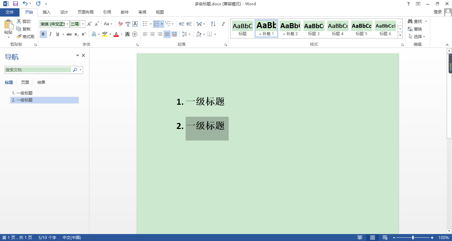452x241 pixels.
Task: Click the search magnifier in navigation pane
Action: click(75, 70)
